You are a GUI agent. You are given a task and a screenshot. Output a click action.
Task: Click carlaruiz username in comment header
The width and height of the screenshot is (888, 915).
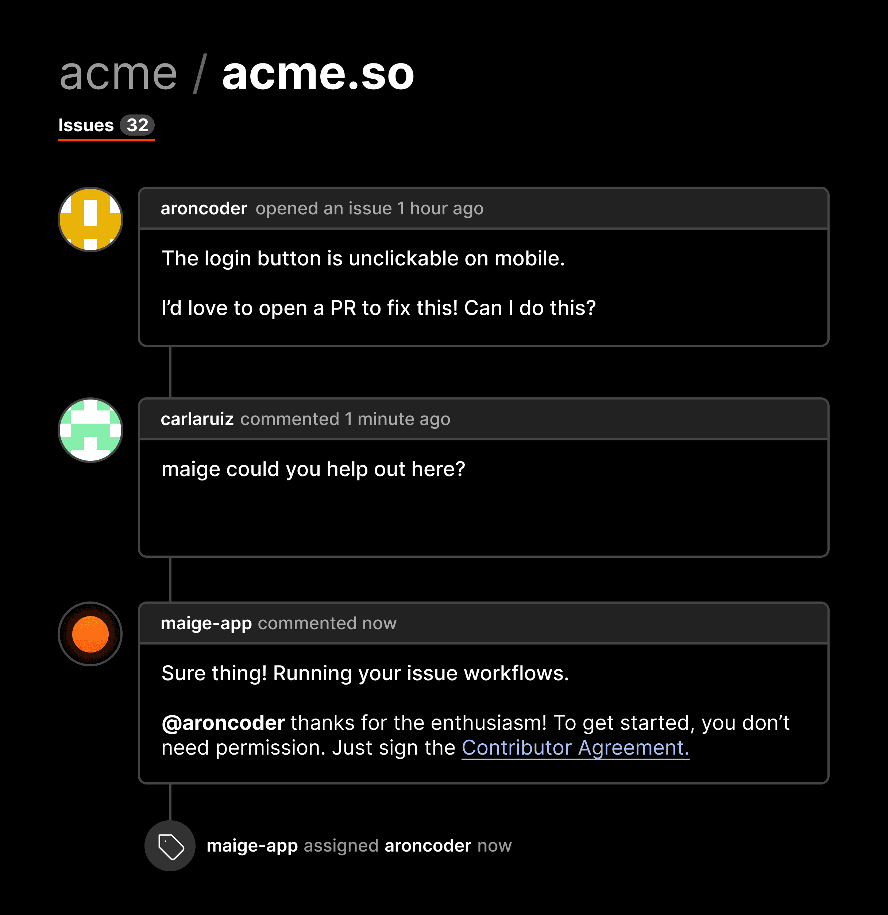pos(197,419)
